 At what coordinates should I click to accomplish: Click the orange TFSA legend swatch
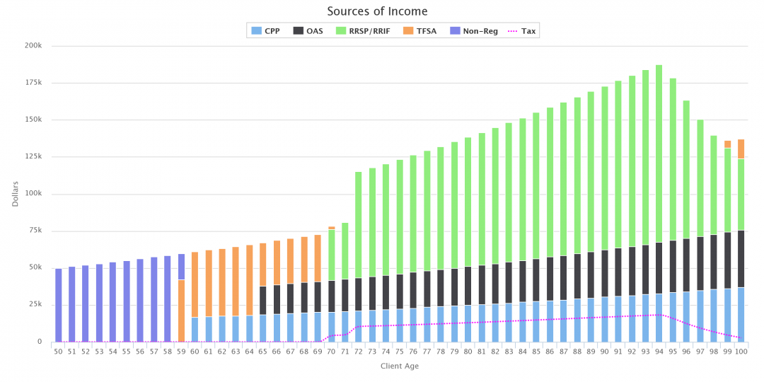tap(409, 31)
